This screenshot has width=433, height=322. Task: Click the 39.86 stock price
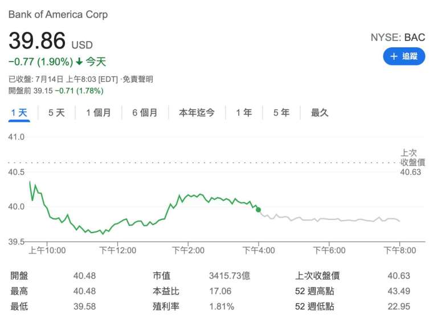pos(37,40)
